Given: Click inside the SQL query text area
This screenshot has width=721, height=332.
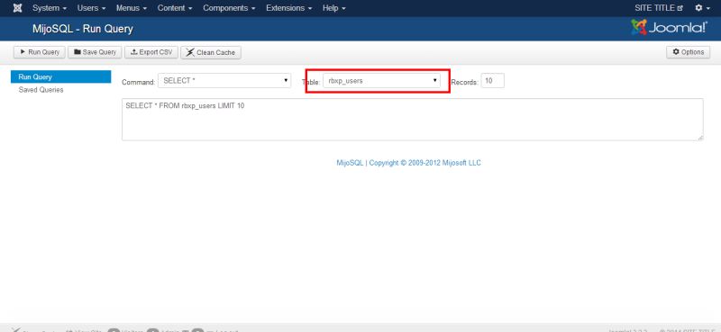Looking at the screenshot, I should pos(413,120).
